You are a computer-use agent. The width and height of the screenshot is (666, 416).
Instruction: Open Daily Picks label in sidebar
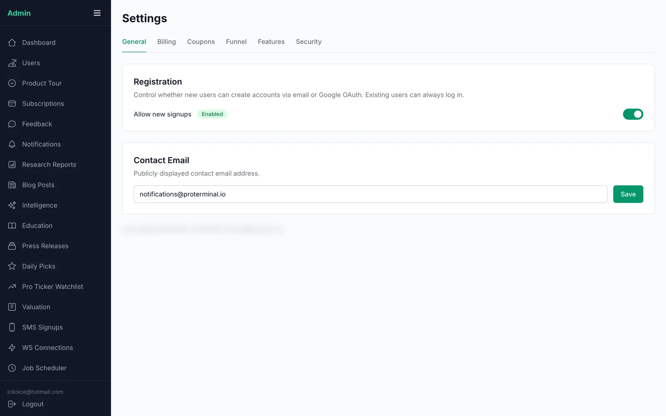point(39,266)
